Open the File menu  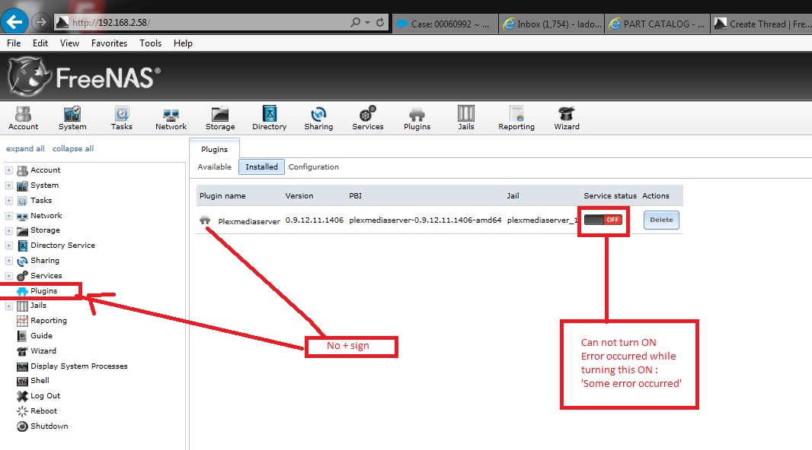(x=14, y=43)
